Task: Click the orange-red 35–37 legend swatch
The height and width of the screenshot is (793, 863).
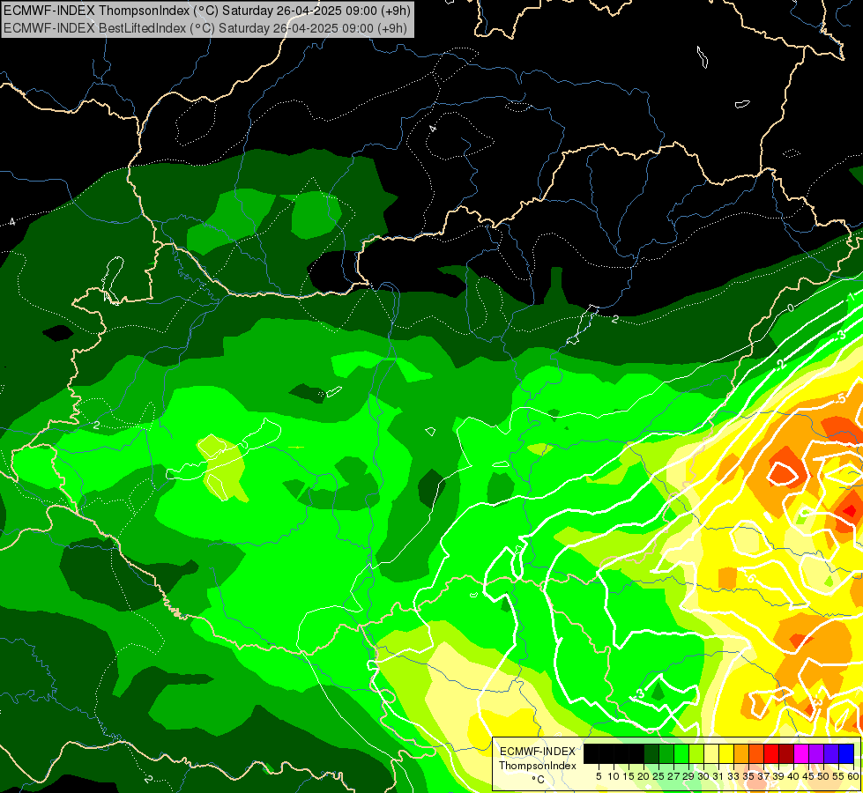Action: (756, 753)
